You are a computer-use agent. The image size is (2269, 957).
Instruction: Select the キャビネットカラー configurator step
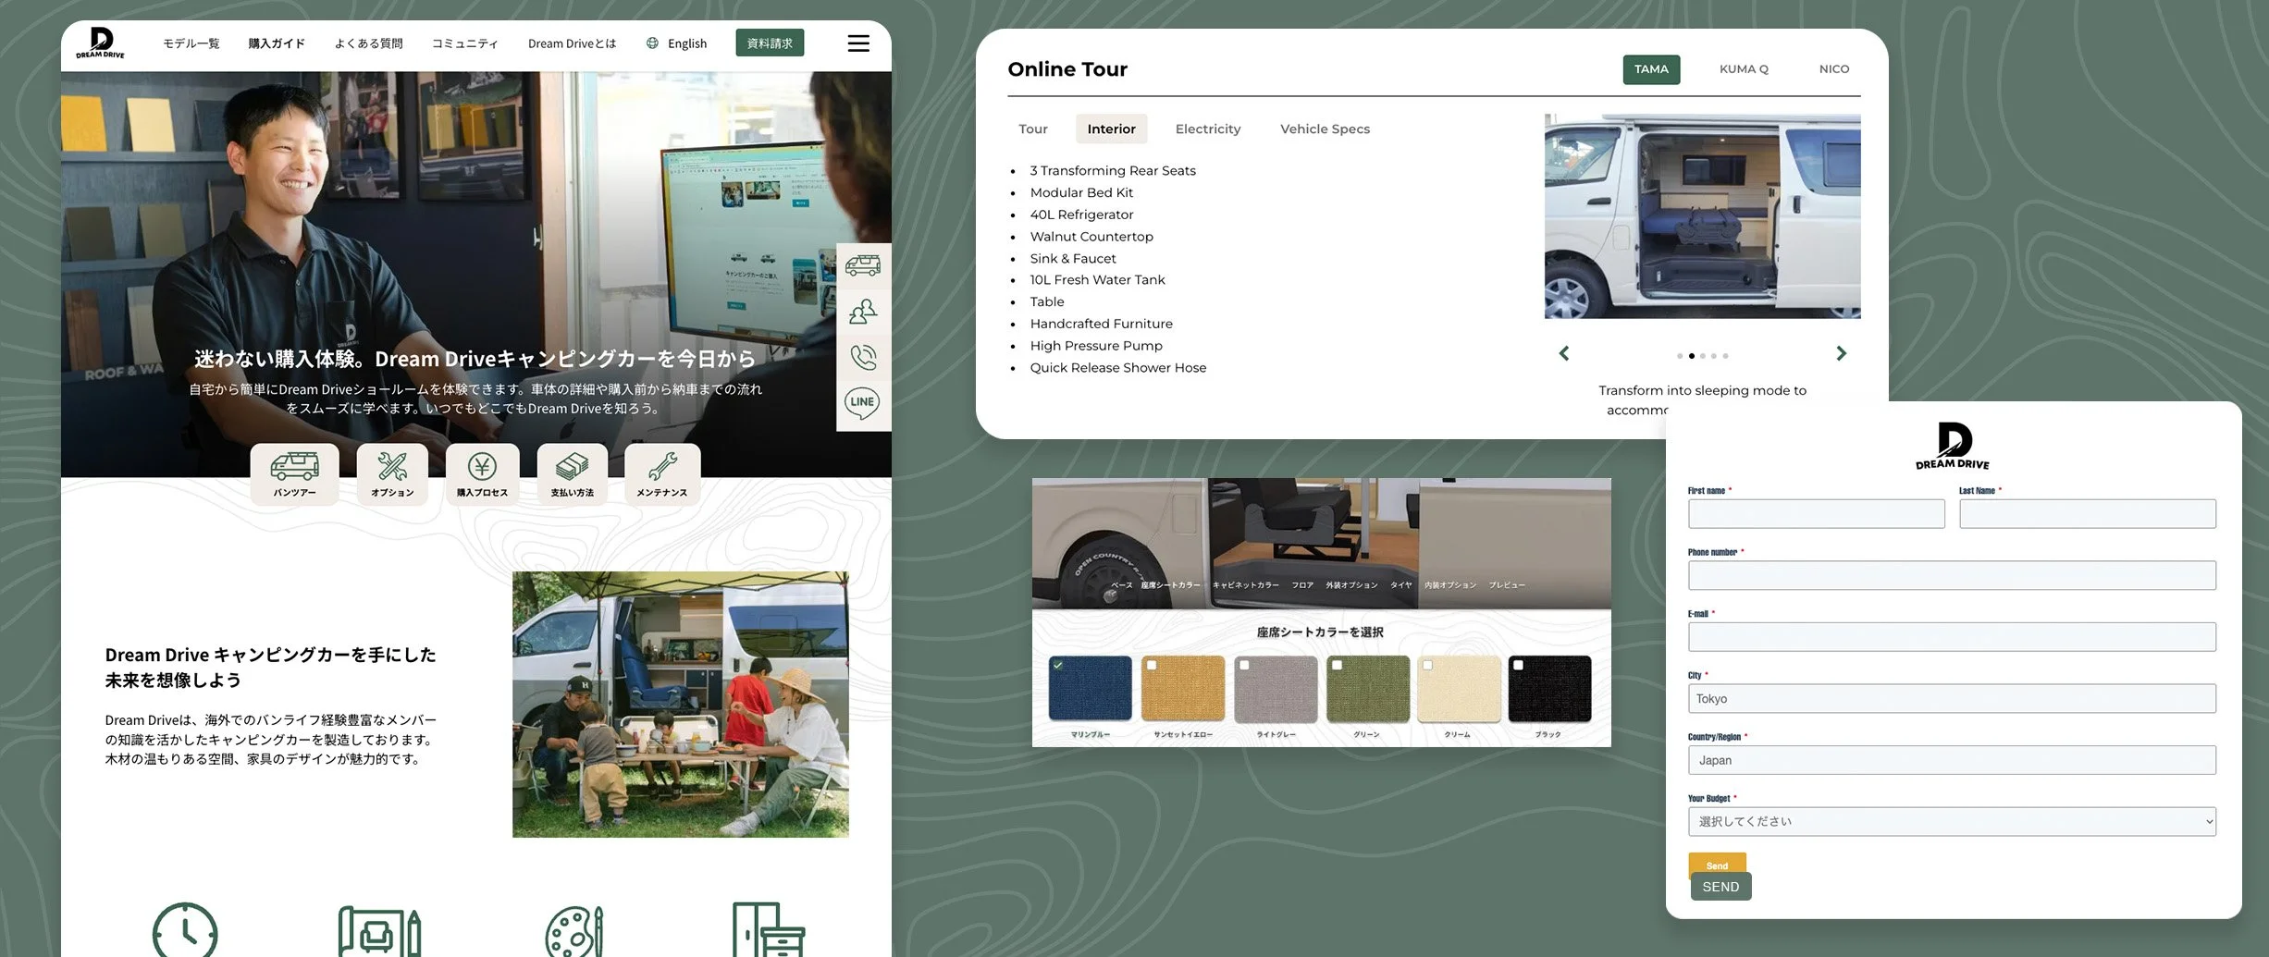point(1246,585)
